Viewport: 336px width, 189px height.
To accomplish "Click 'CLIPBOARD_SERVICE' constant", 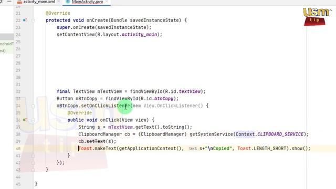I will (x=280, y=134).
